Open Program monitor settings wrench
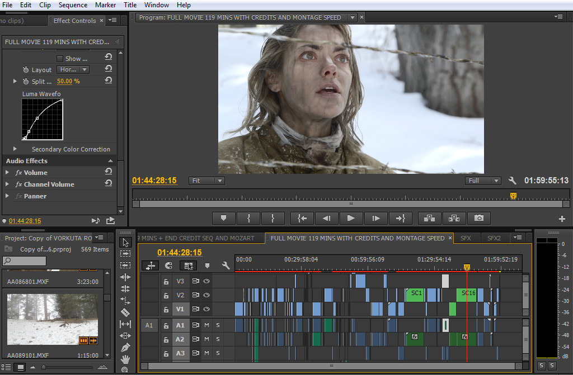 click(513, 181)
